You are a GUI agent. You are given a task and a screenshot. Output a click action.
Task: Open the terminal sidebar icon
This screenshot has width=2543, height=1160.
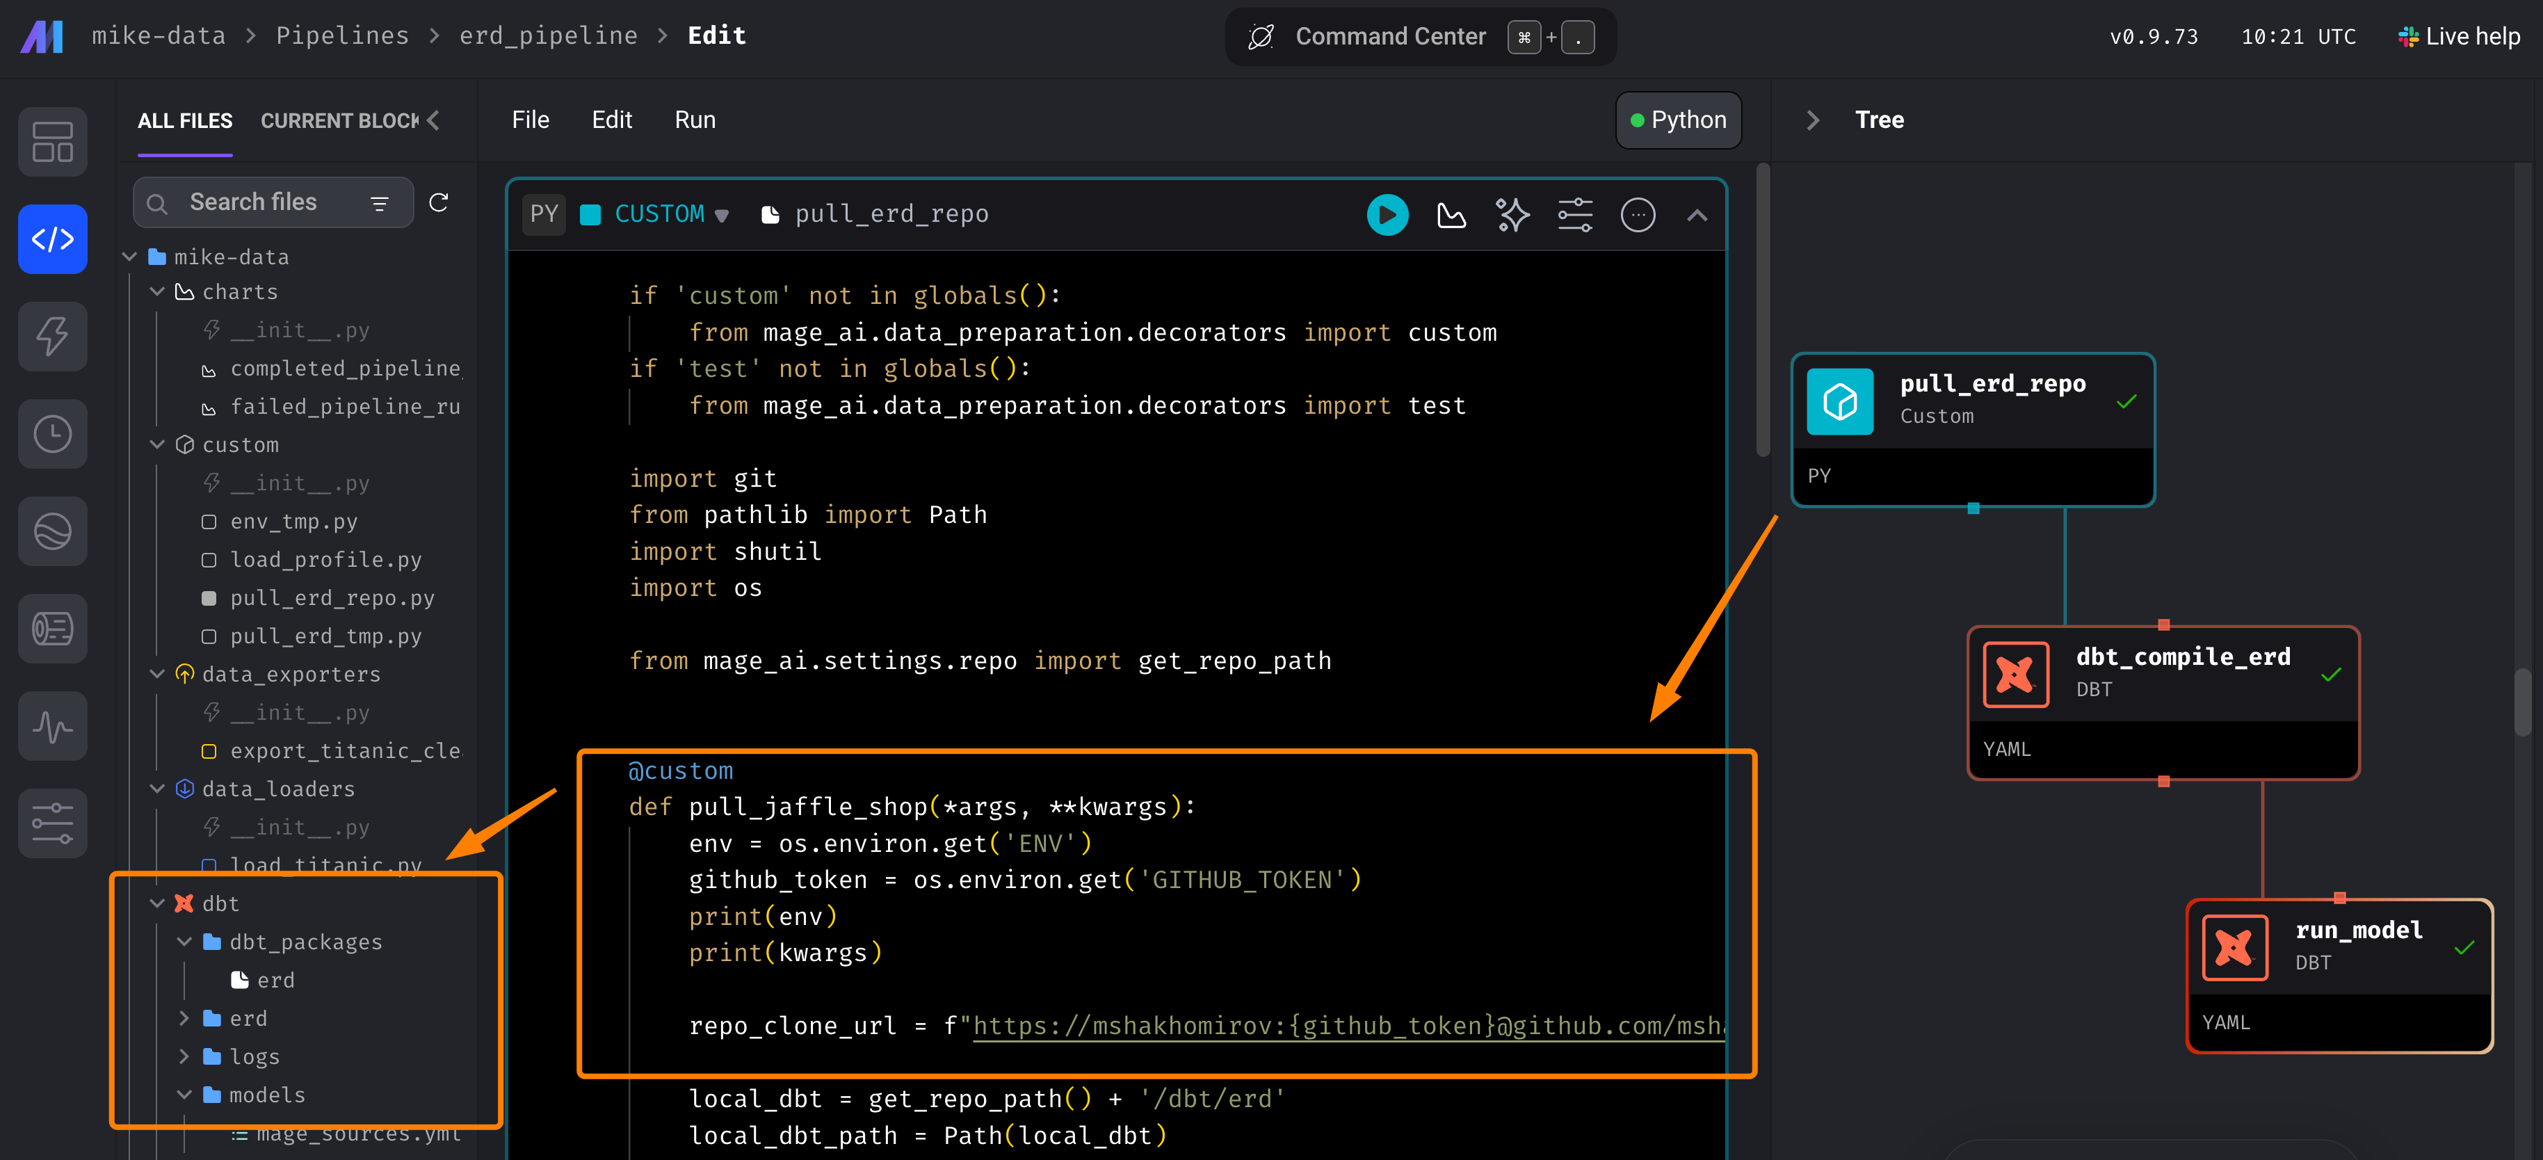pos(52,629)
